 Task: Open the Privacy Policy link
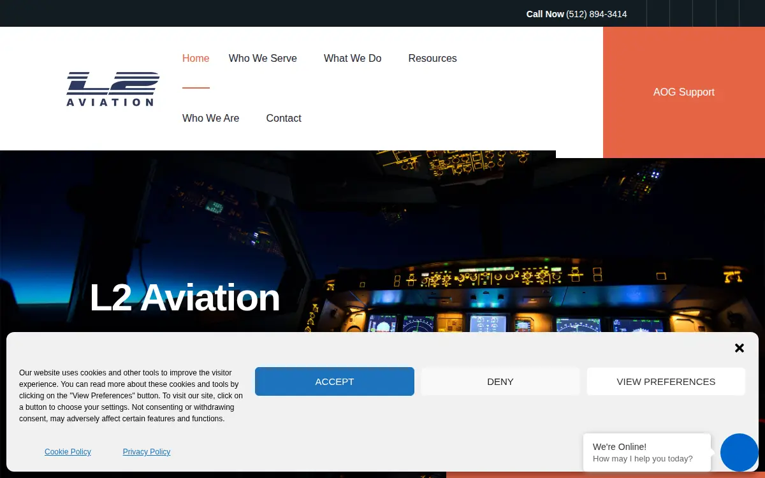click(x=147, y=452)
